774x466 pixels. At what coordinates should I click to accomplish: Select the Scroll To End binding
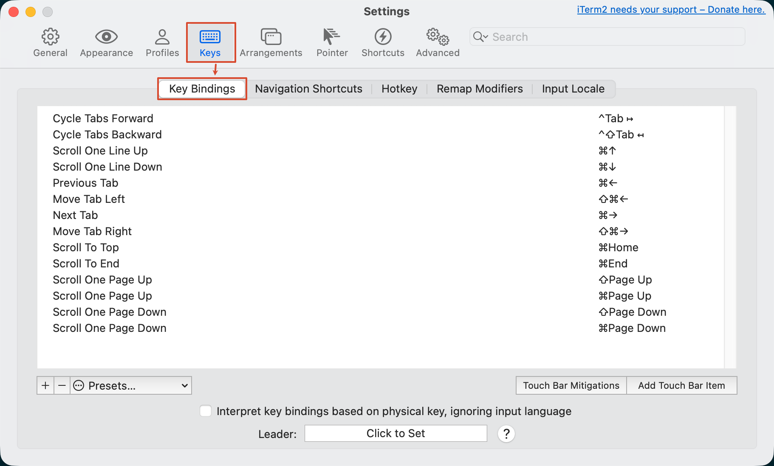(x=380, y=264)
